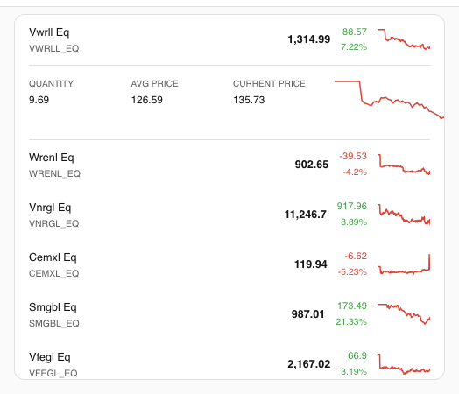Click the 21.33% gain for Smgbl
This screenshot has height=394, width=459.
pos(351,322)
